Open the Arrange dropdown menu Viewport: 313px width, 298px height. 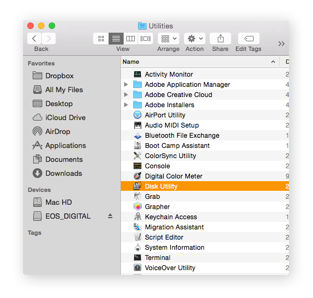169,39
